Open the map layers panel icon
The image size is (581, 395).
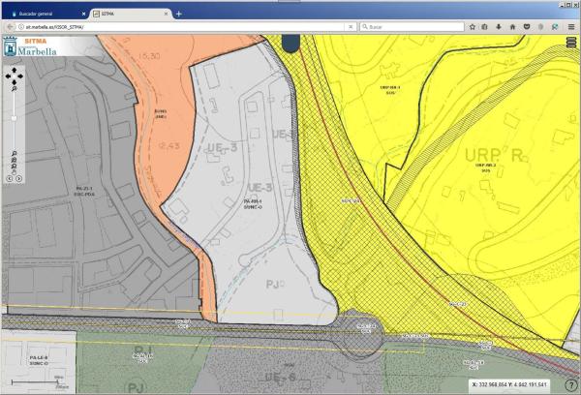(571, 43)
